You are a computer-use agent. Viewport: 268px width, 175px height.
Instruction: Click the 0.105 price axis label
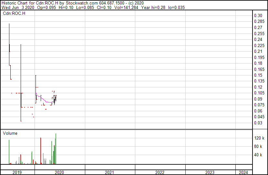click(x=259, y=93)
